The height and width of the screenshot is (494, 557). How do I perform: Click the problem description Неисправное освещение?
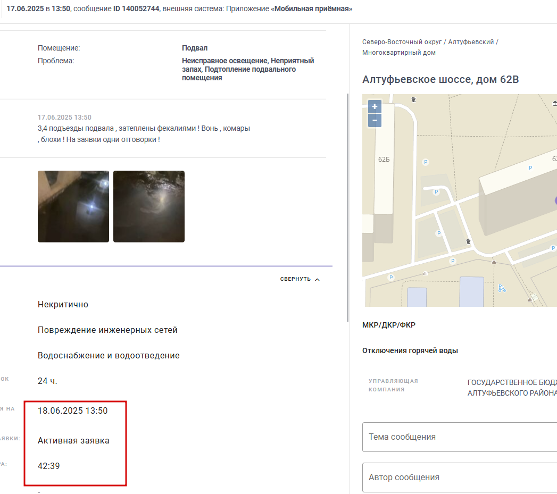click(x=248, y=69)
